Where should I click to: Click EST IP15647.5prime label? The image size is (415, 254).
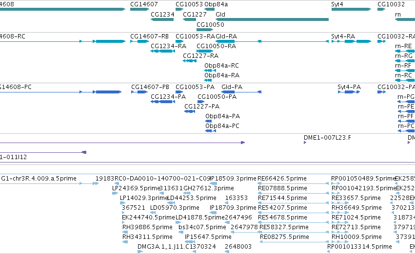coord(208,237)
